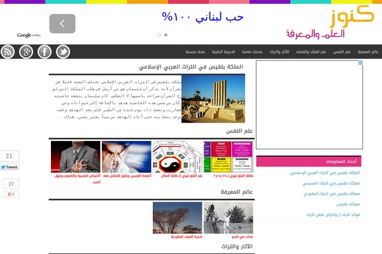
Task: Open the Bedouin black-and-white photo thumbnail
Action: [x=229, y=218]
